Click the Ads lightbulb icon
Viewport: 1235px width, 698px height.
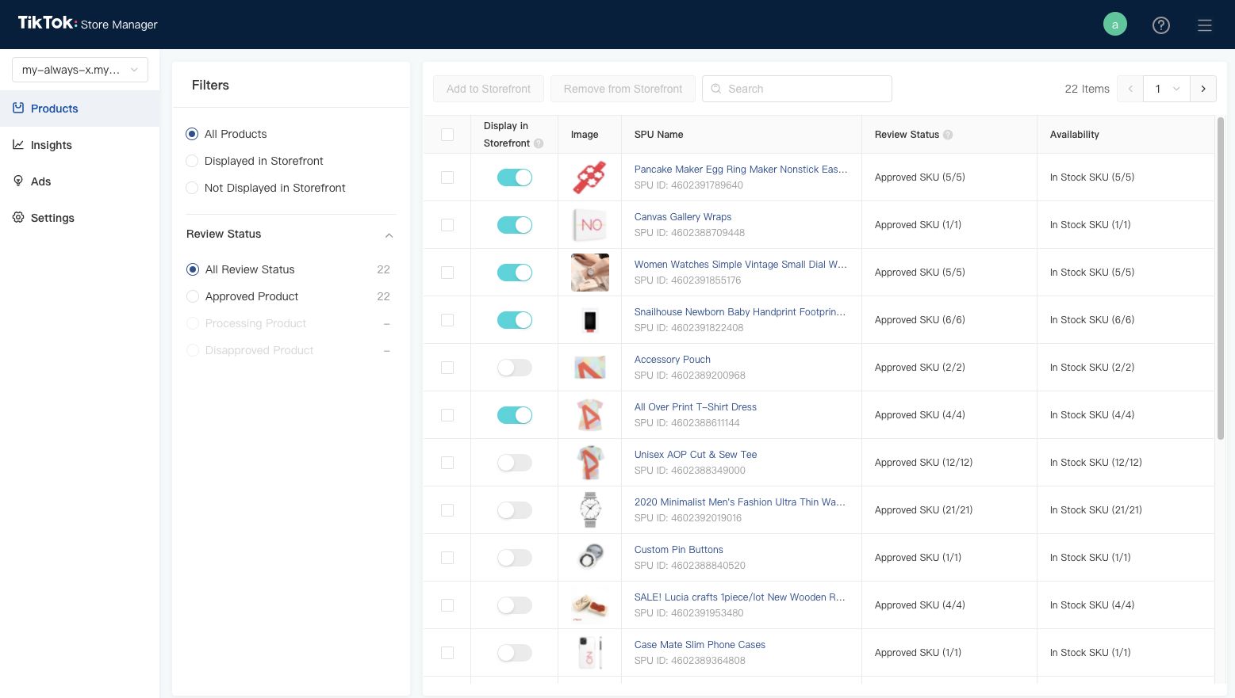click(x=18, y=181)
